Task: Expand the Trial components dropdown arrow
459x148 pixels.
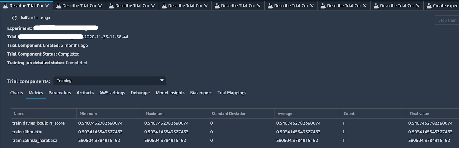Action: click(x=162, y=81)
